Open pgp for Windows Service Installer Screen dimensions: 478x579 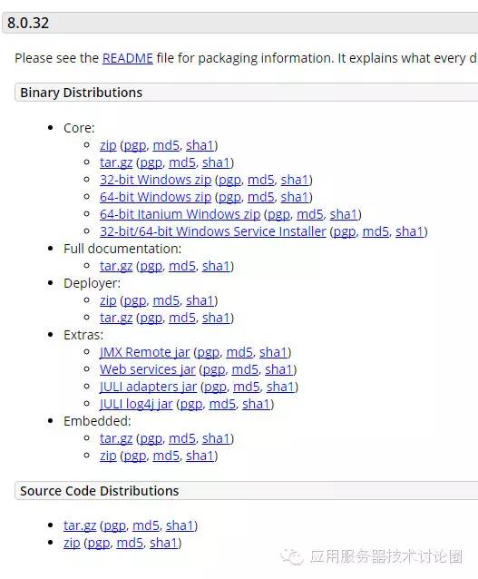coord(345,231)
